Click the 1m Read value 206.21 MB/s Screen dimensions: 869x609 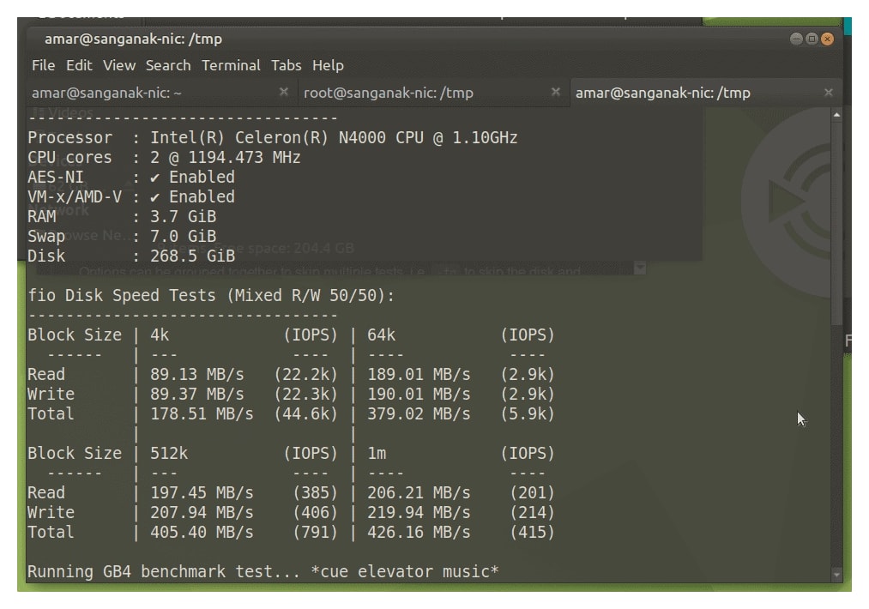click(x=419, y=492)
